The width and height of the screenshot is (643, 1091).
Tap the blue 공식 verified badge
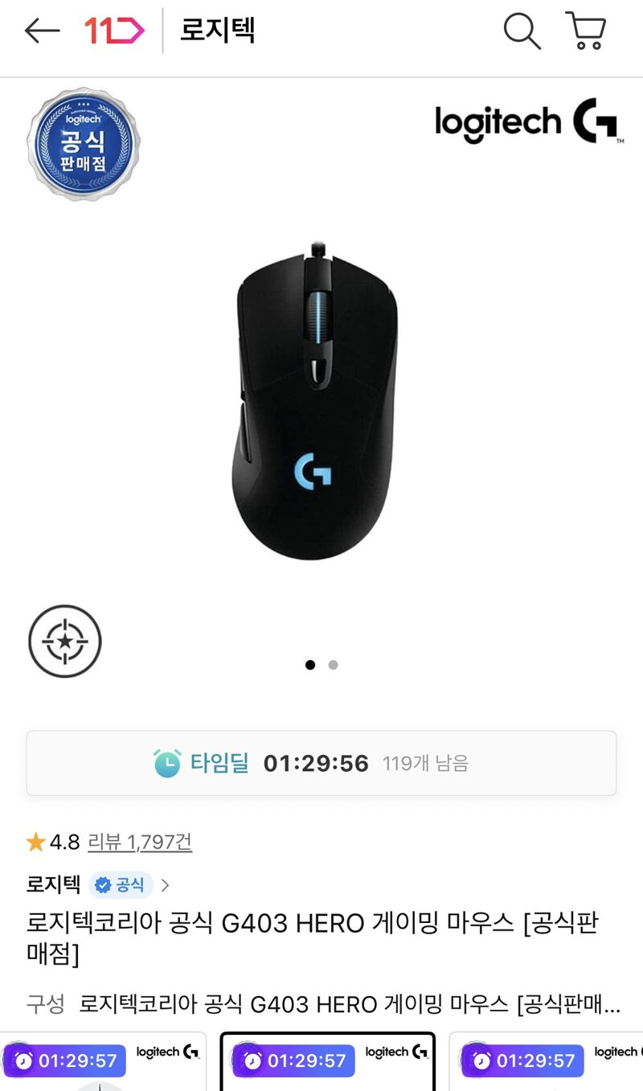(x=121, y=885)
